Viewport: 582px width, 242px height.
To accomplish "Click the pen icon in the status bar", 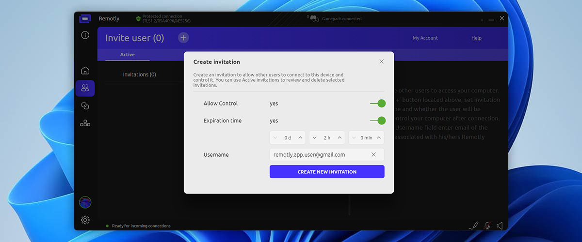I will tap(474, 226).
